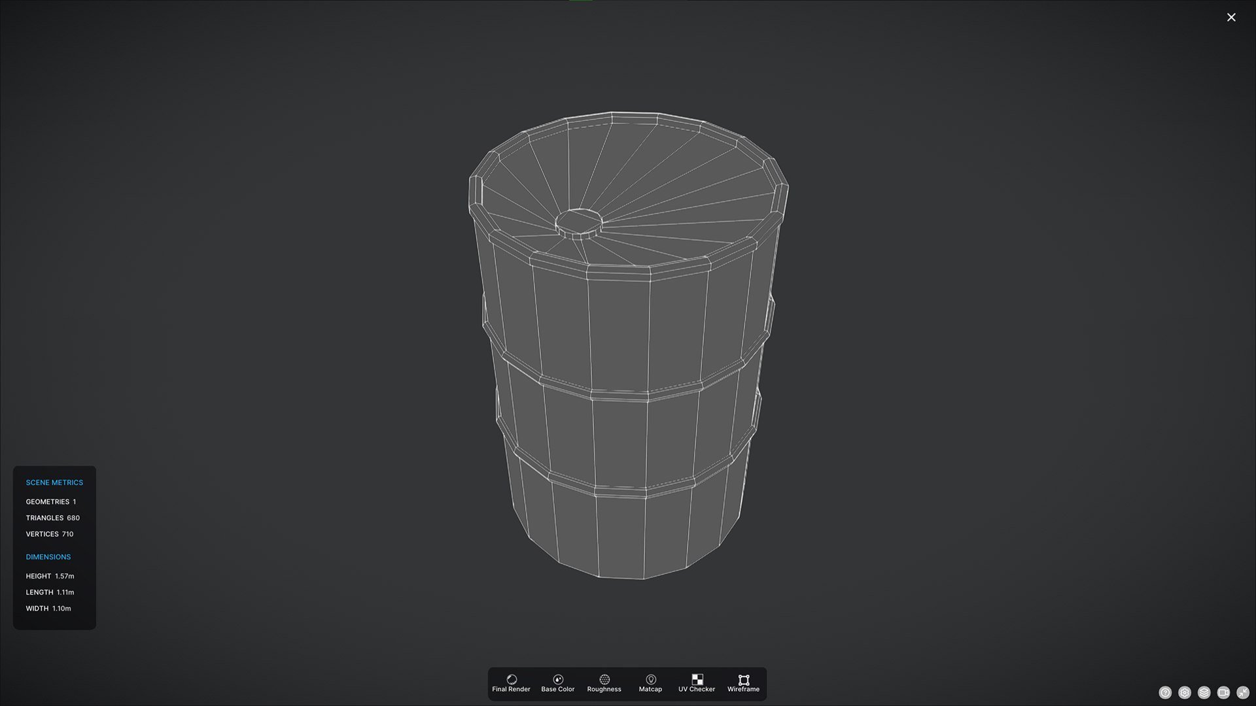Click the LENGTH 1.11m entry
The height and width of the screenshot is (706, 1256).
click(x=50, y=592)
